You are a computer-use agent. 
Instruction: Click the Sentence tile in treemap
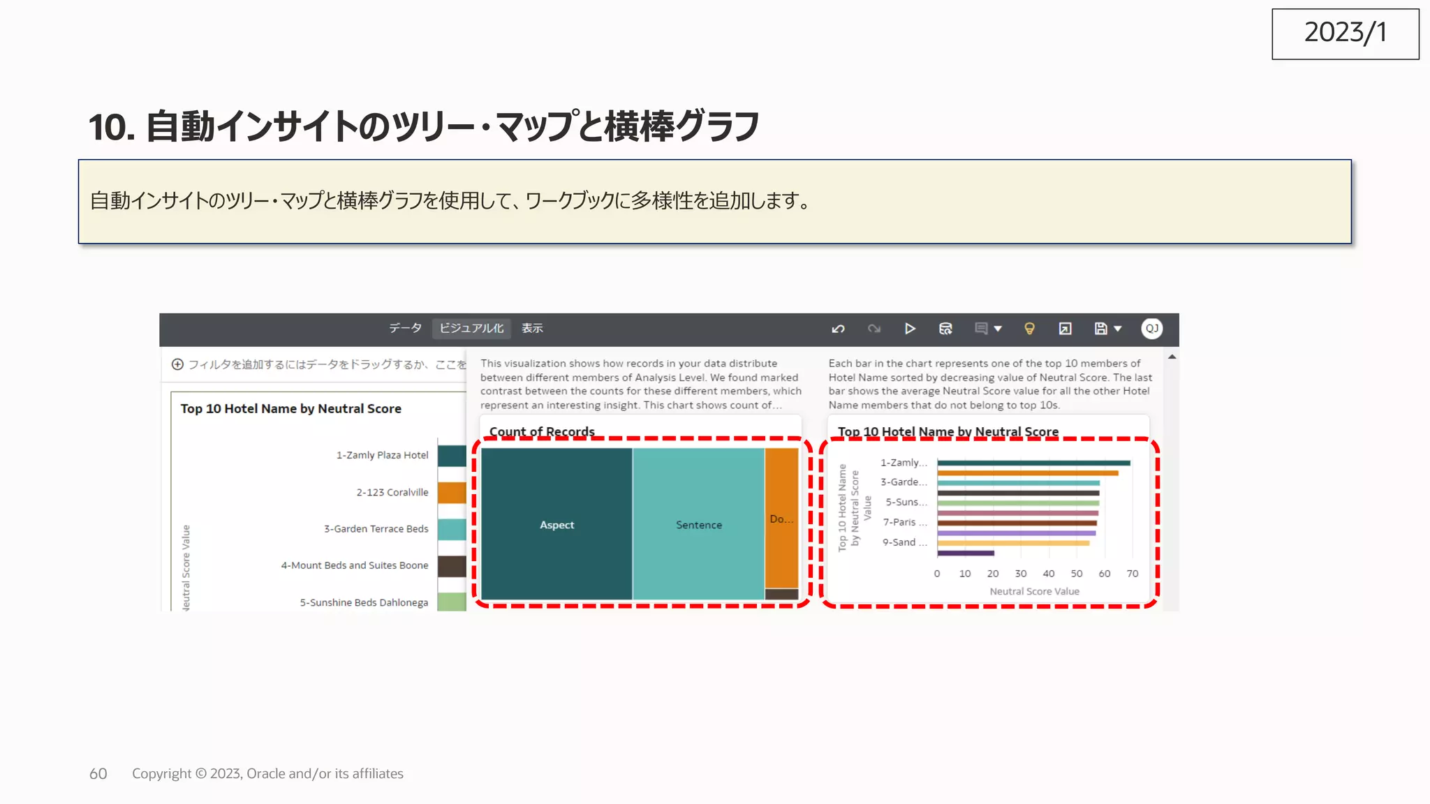(698, 525)
